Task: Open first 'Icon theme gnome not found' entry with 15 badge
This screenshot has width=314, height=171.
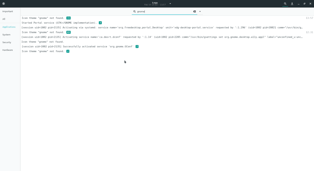Action: (x=167, y=18)
